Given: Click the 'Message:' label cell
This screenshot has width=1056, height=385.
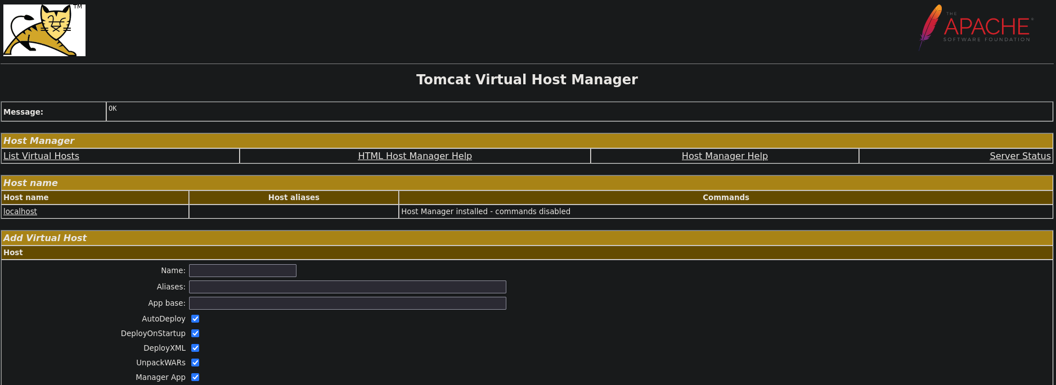Looking at the screenshot, I should (x=53, y=111).
